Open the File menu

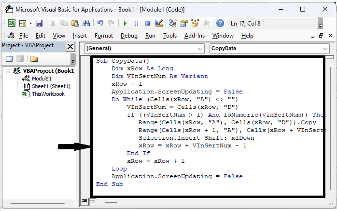pos(24,36)
